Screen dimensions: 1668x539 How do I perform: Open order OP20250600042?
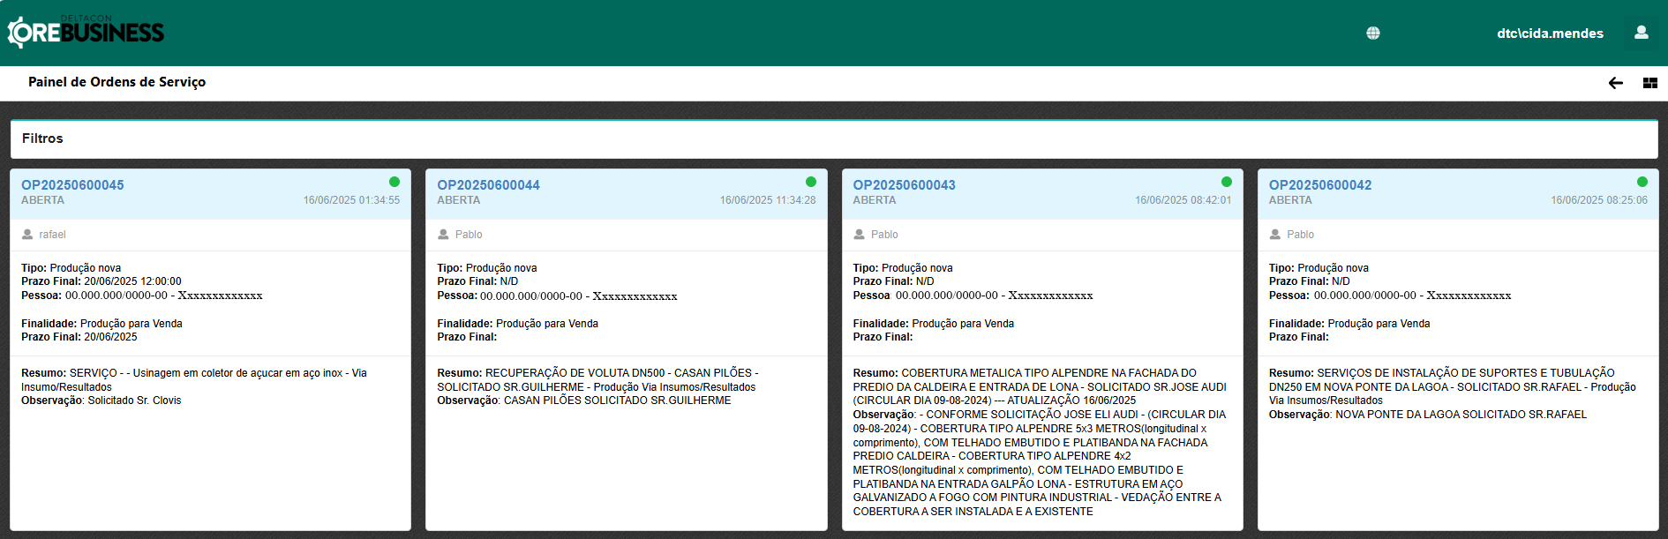tap(1319, 185)
